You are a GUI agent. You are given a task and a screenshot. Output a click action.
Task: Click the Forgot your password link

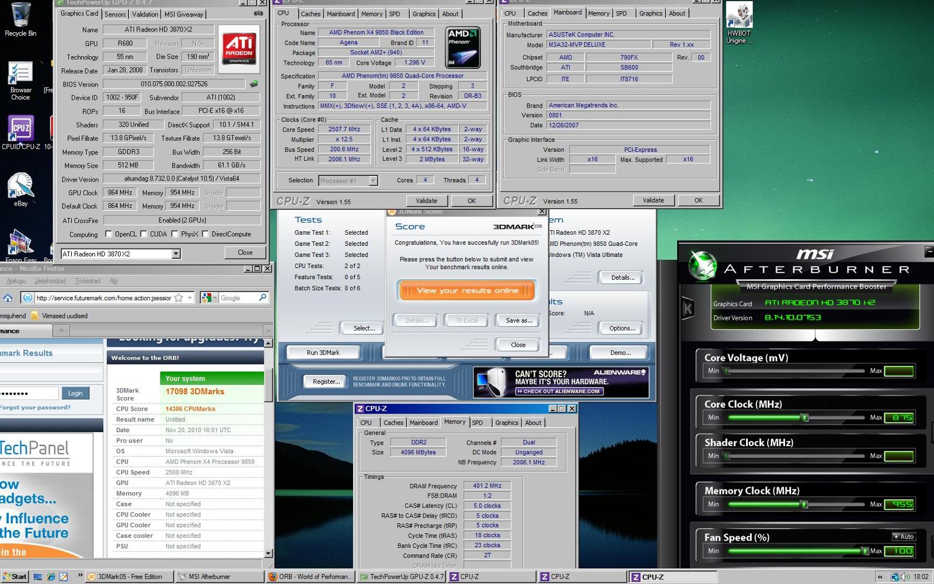click(x=35, y=408)
